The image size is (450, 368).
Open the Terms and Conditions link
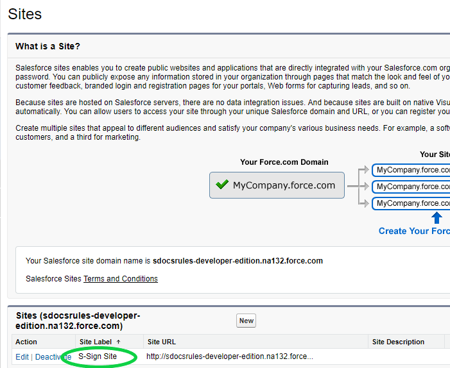121,279
